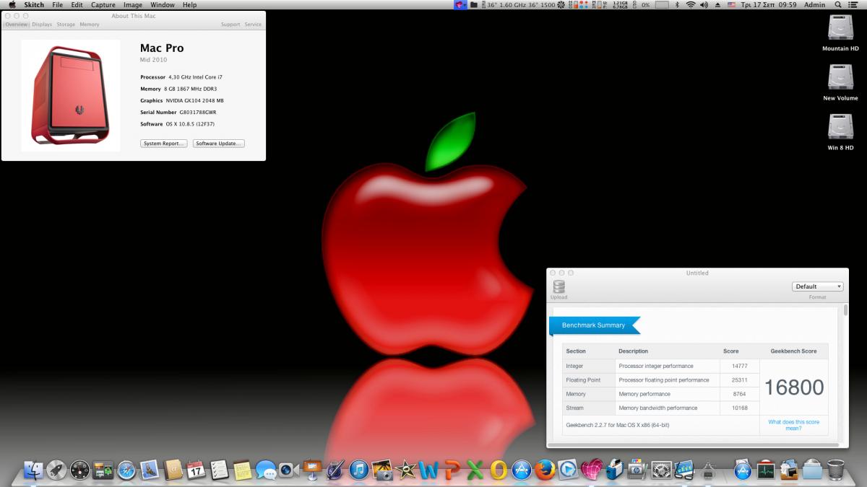867x487 pixels.
Task: Switch to Overview tab in About This Mac
Action: (16, 25)
